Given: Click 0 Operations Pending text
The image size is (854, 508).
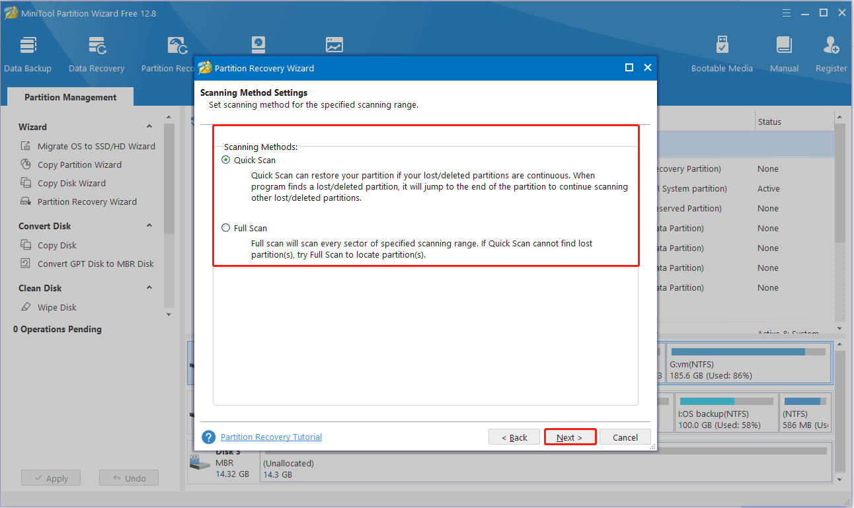Looking at the screenshot, I should pyautogui.click(x=58, y=329).
